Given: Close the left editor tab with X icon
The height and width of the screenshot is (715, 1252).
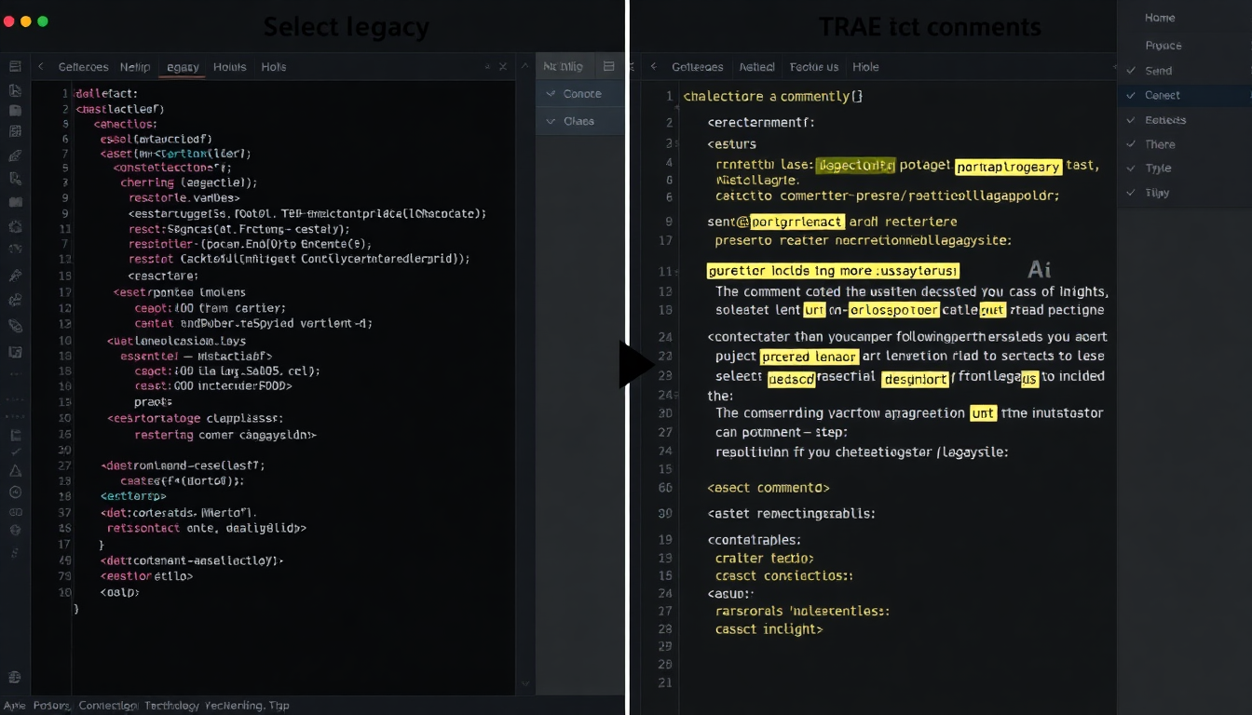Looking at the screenshot, I should click(503, 67).
